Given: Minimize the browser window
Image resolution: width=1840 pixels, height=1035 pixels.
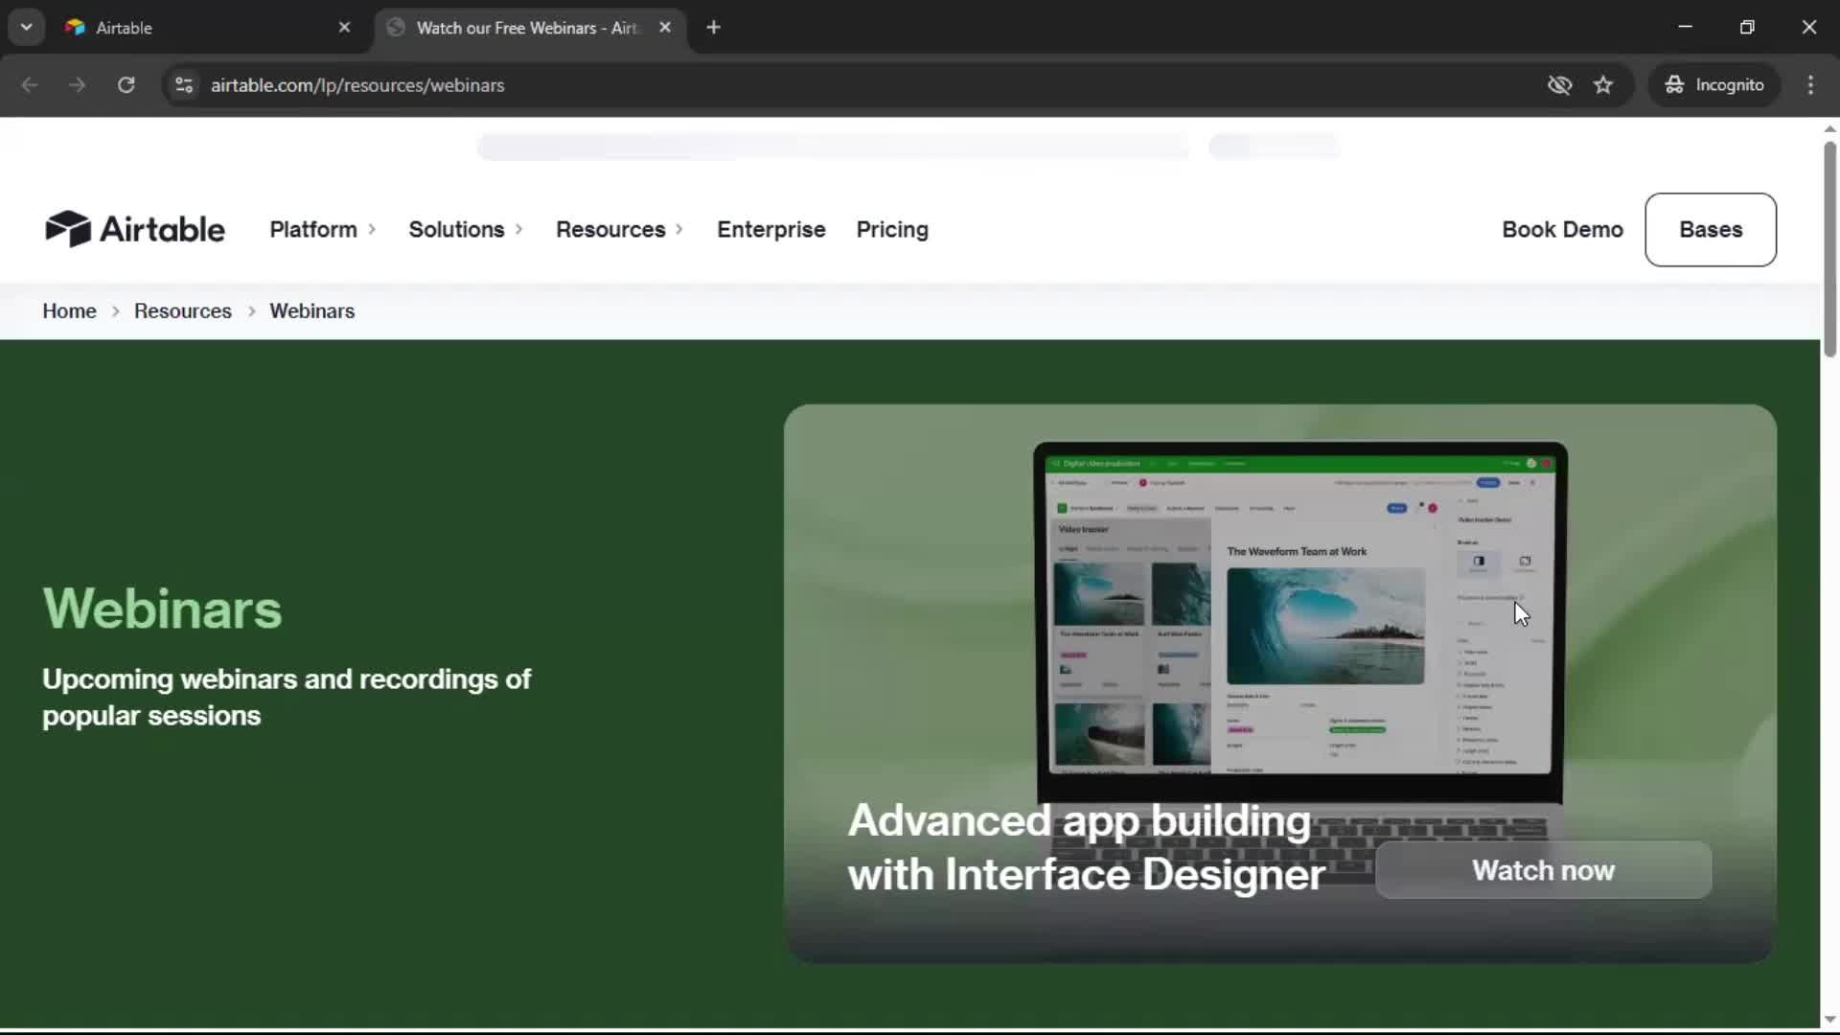Looking at the screenshot, I should pyautogui.click(x=1685, y=28).
